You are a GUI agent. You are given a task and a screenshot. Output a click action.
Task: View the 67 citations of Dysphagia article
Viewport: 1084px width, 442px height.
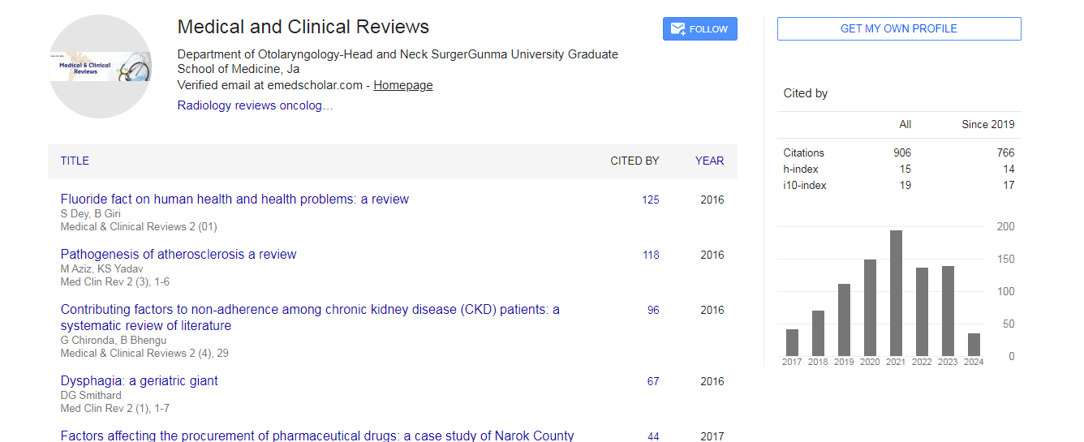[x=652, y=382]
